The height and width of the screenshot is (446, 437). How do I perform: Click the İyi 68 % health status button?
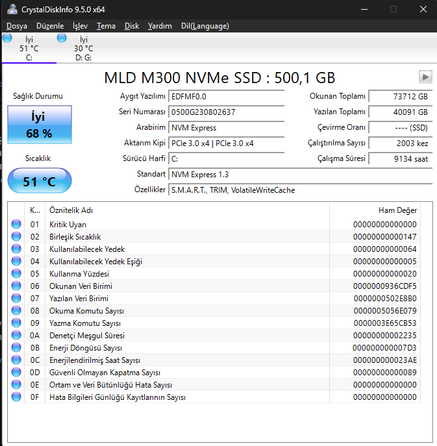40,125
